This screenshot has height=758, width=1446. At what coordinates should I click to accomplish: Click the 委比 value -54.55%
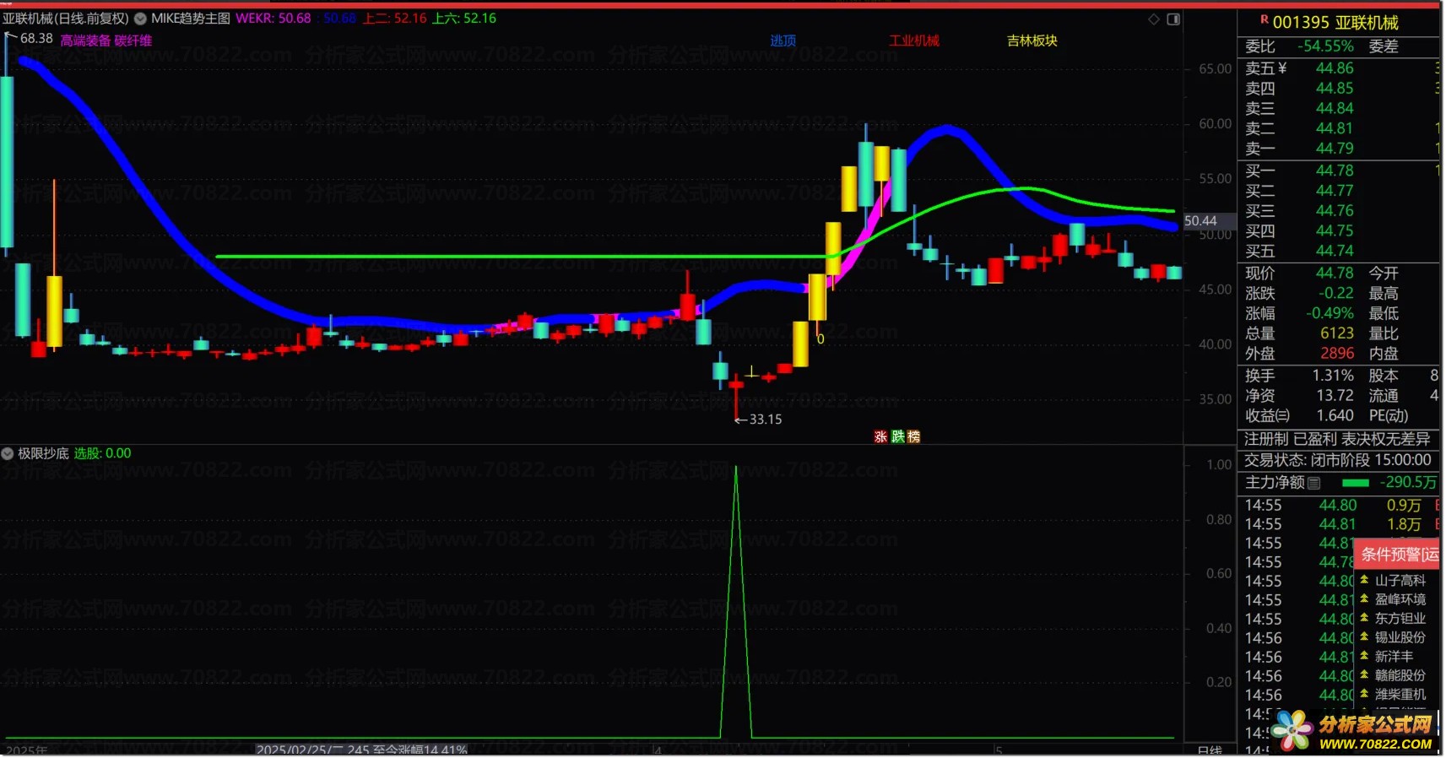[x=1325, y=46]
